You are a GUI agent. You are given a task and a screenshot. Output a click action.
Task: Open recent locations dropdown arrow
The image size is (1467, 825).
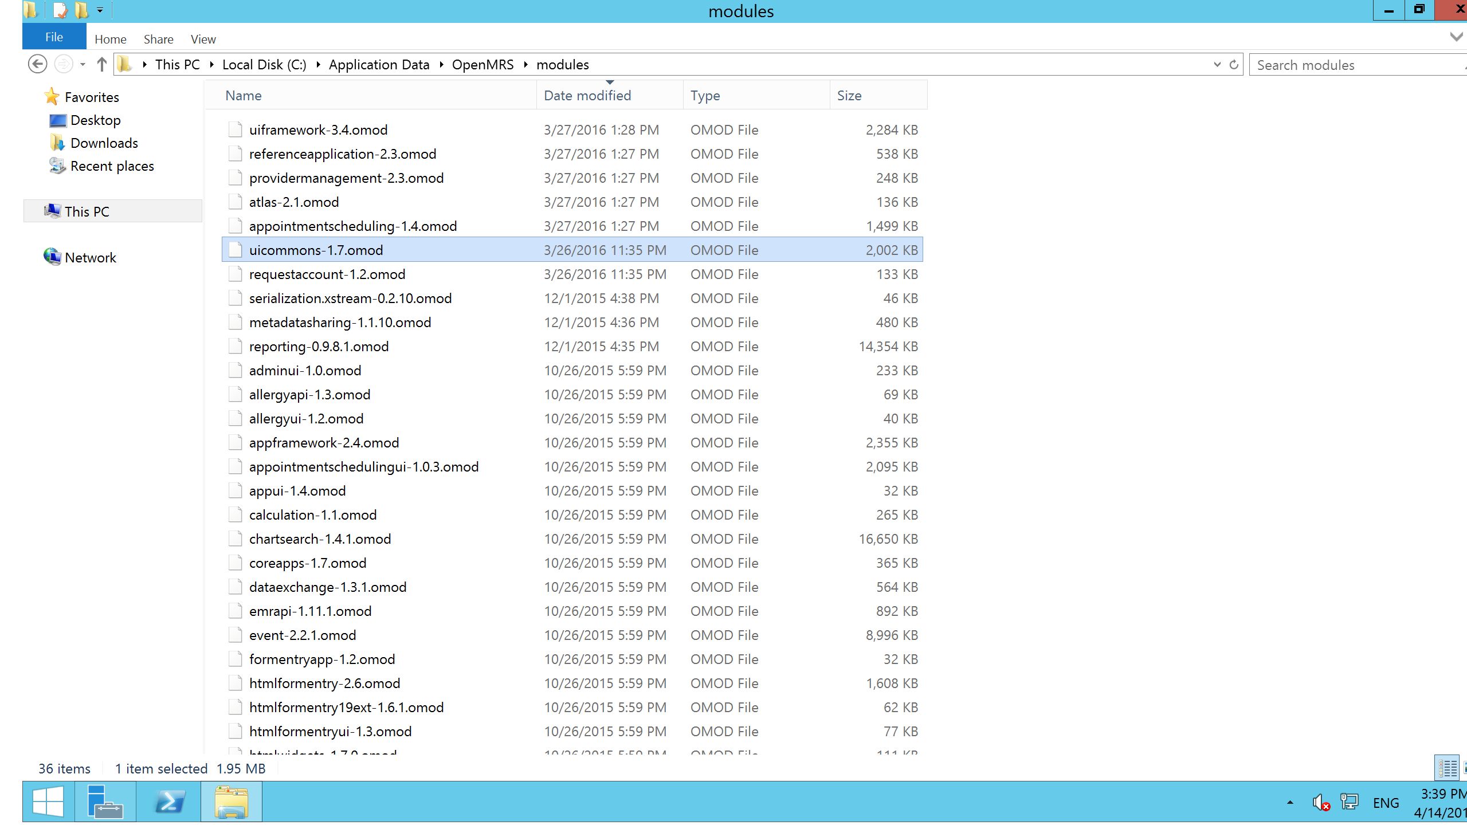83,64
